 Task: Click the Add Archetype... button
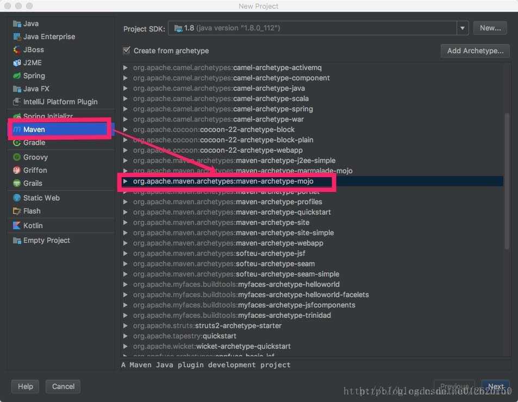point(475,51)
